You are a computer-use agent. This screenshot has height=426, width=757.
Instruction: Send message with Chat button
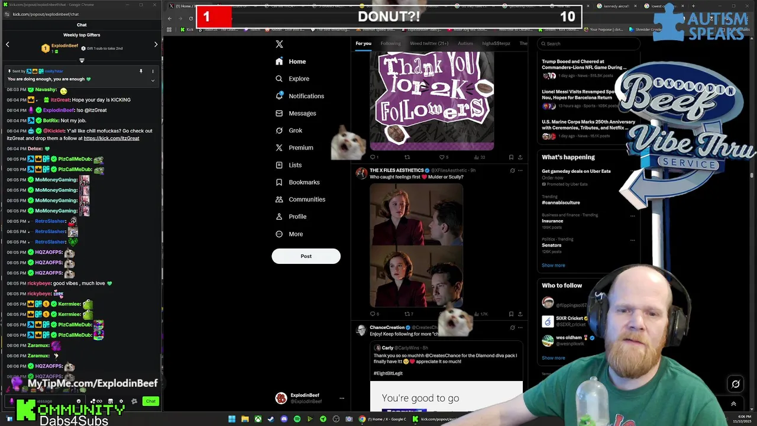(151, 401)
